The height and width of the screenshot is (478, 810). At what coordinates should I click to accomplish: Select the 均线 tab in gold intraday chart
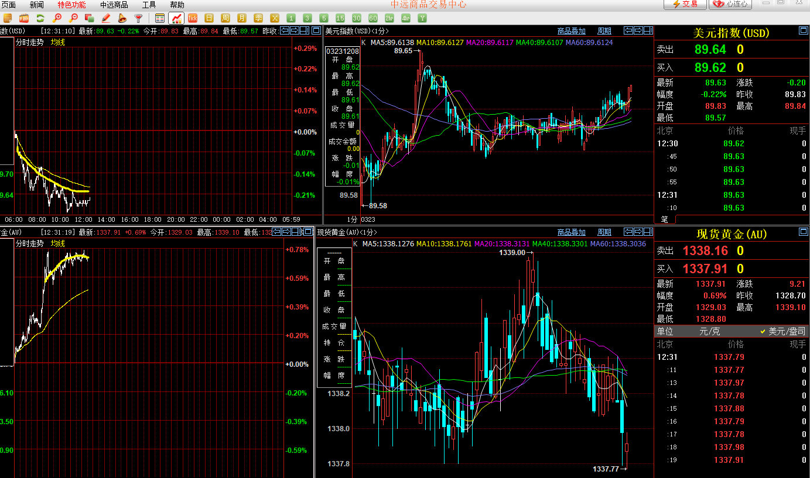click(x=57, y=243)
